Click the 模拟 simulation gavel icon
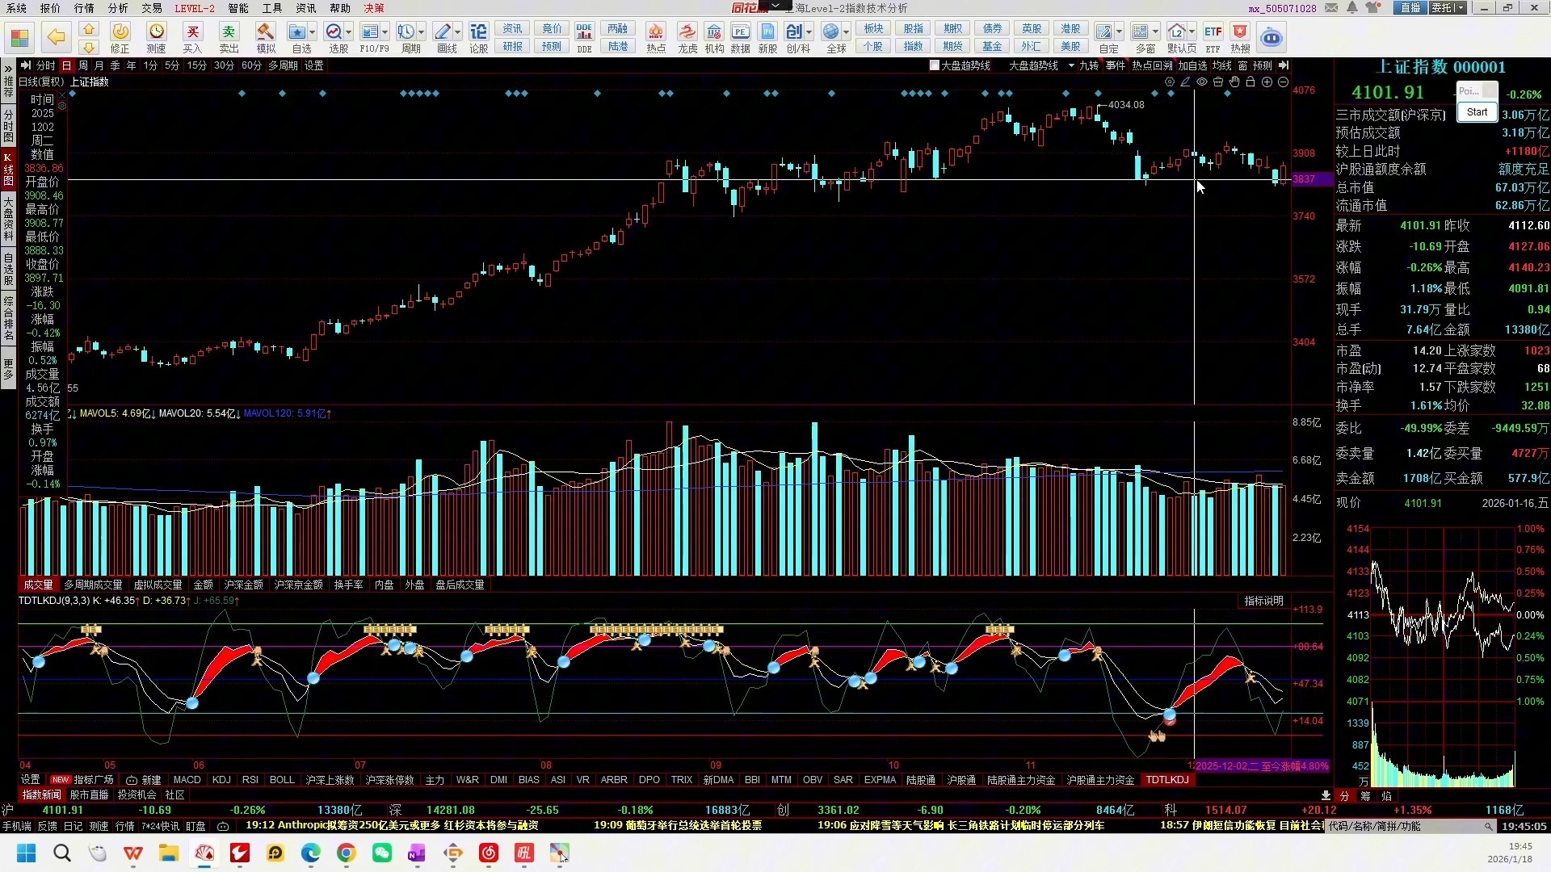Screen dimensions: 1551x872 (265, 32)
